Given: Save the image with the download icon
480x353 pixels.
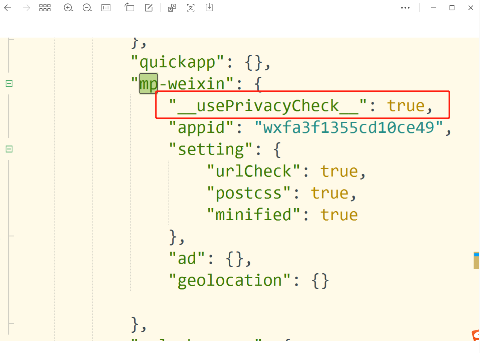Looking at the screenshot, I should click(210, 8).
